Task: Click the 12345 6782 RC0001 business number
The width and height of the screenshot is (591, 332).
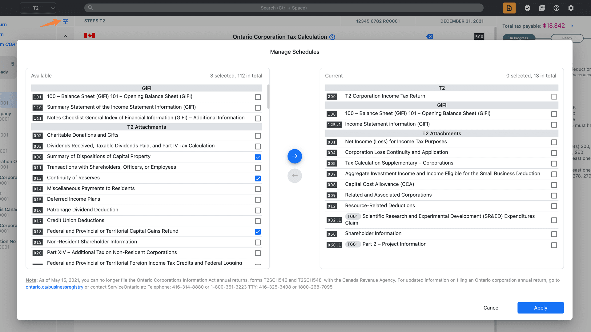Action: [378, 21]
